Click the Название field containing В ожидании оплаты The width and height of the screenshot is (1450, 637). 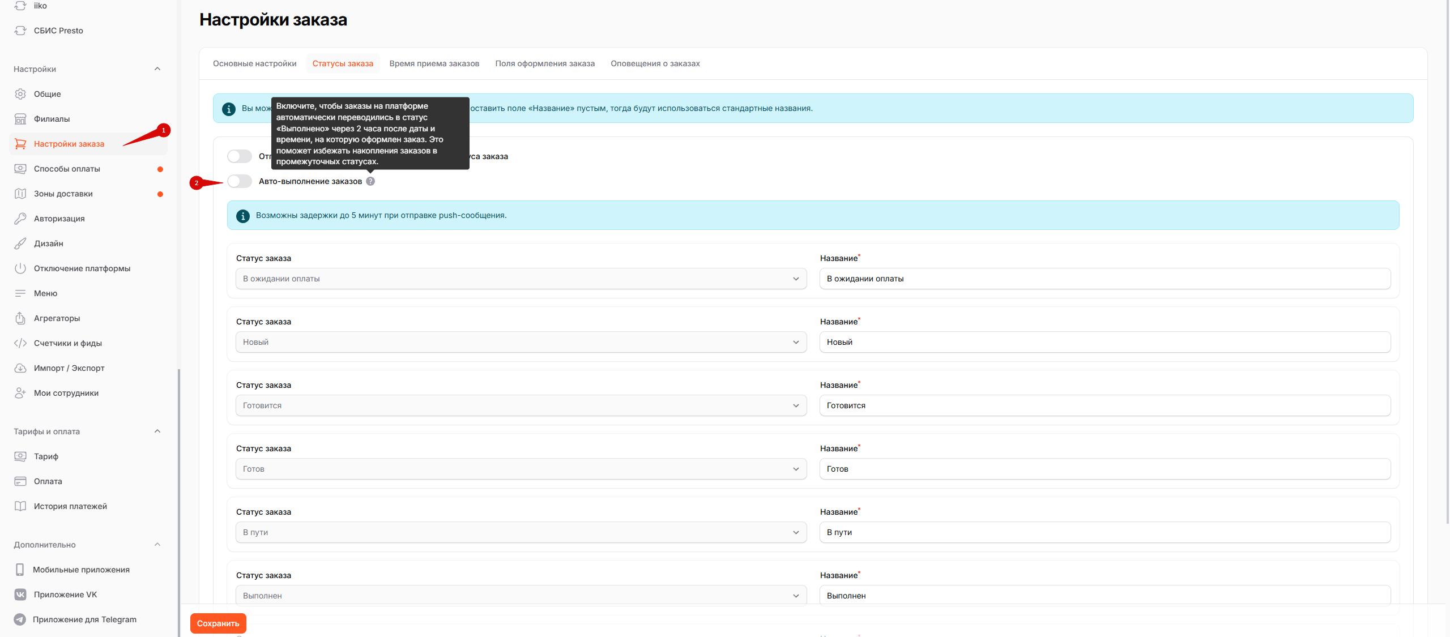1105,279
